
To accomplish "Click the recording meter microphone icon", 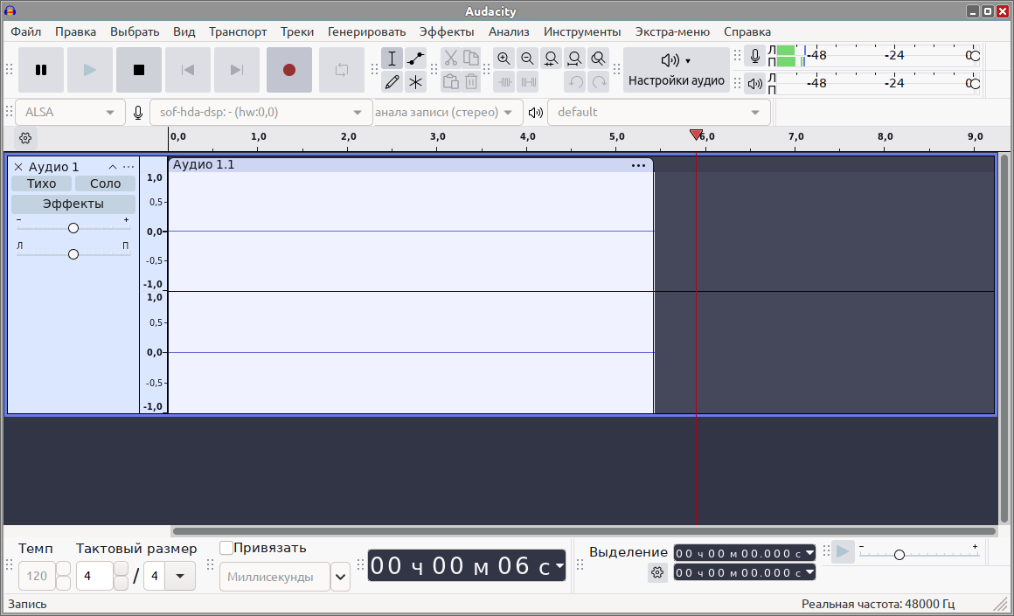I will click(755, 56).
